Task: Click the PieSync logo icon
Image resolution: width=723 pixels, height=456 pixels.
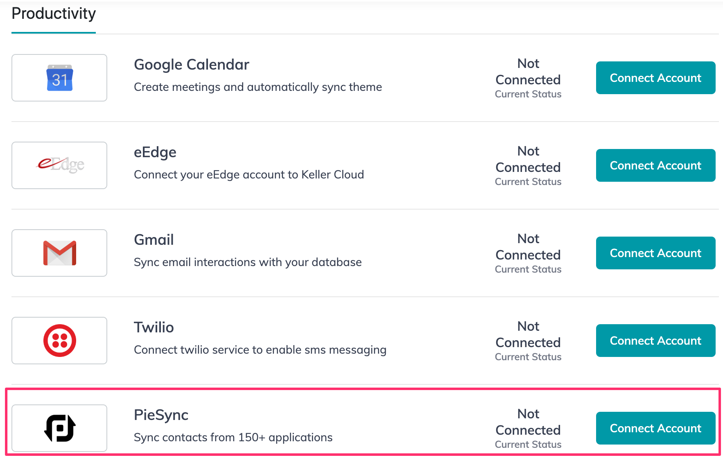Action: pyautogui.click(x=60, y=428)
